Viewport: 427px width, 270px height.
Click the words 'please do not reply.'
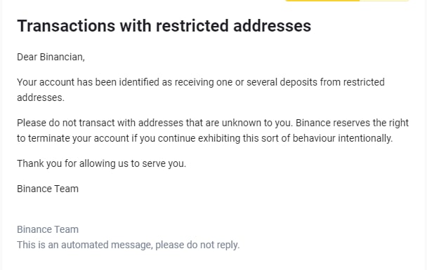point(197,245)
